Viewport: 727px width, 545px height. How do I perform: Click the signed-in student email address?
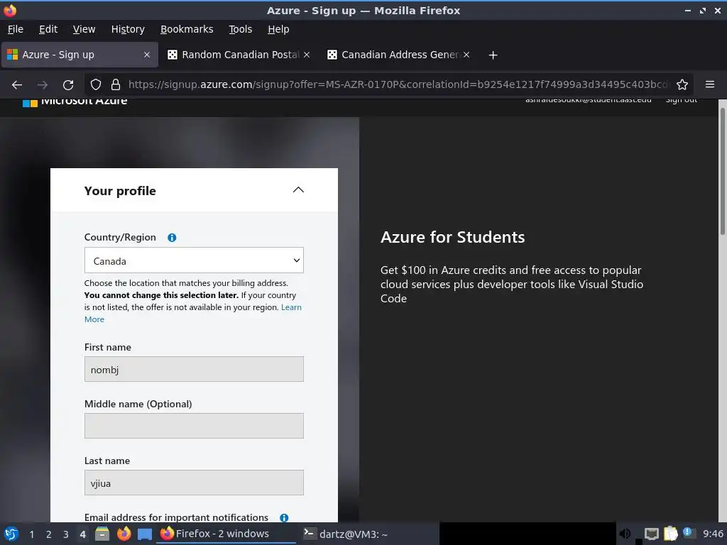click(588, 100)
